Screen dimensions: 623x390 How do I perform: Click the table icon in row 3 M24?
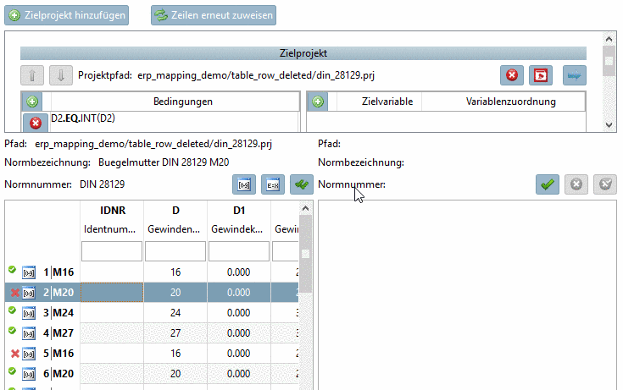29,313
